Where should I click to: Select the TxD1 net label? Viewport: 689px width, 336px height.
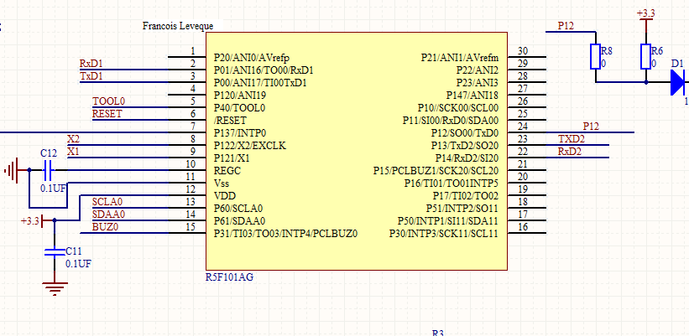(91, 76)
